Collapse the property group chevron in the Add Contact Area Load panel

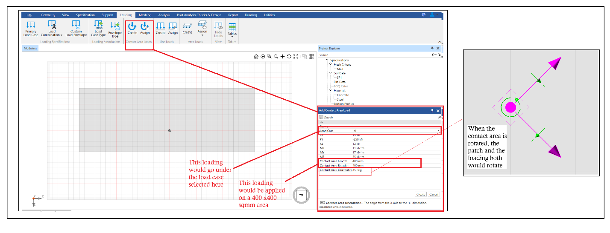click(x=322, y=122)
